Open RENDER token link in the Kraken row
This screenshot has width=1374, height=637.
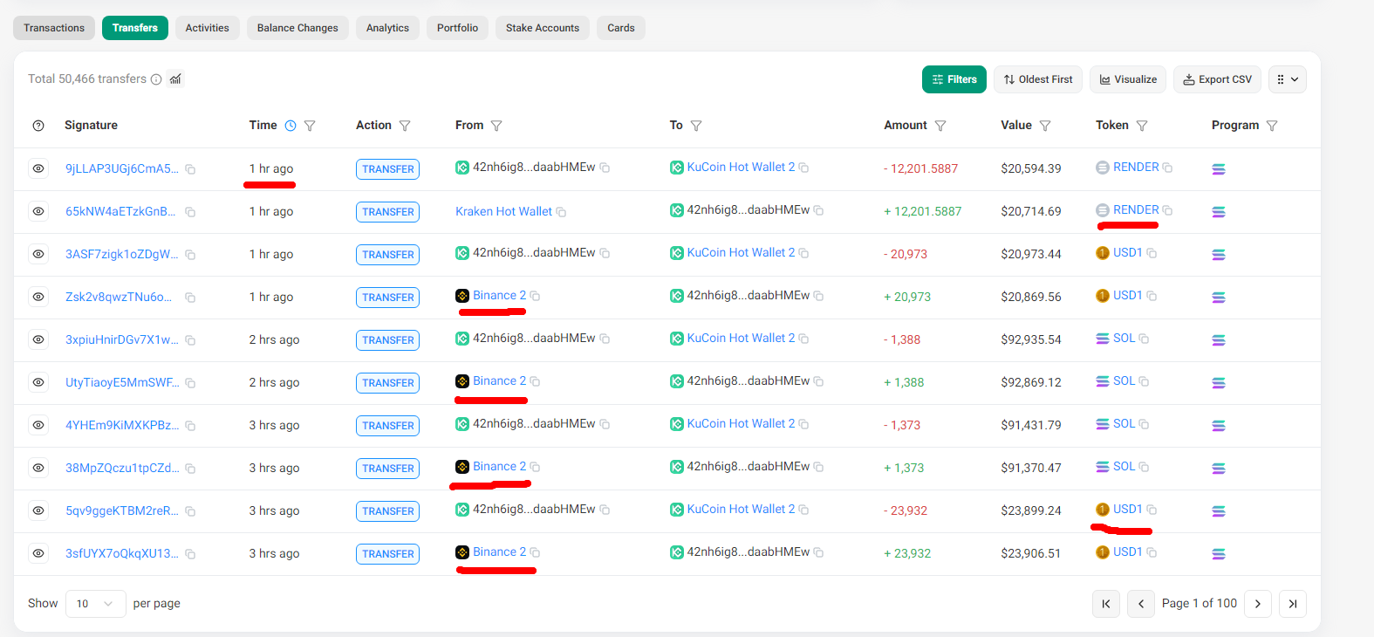1136,210
